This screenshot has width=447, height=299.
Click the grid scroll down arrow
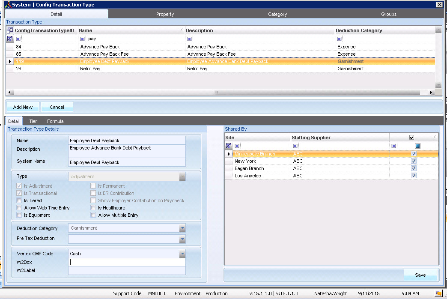click(438, 85)
